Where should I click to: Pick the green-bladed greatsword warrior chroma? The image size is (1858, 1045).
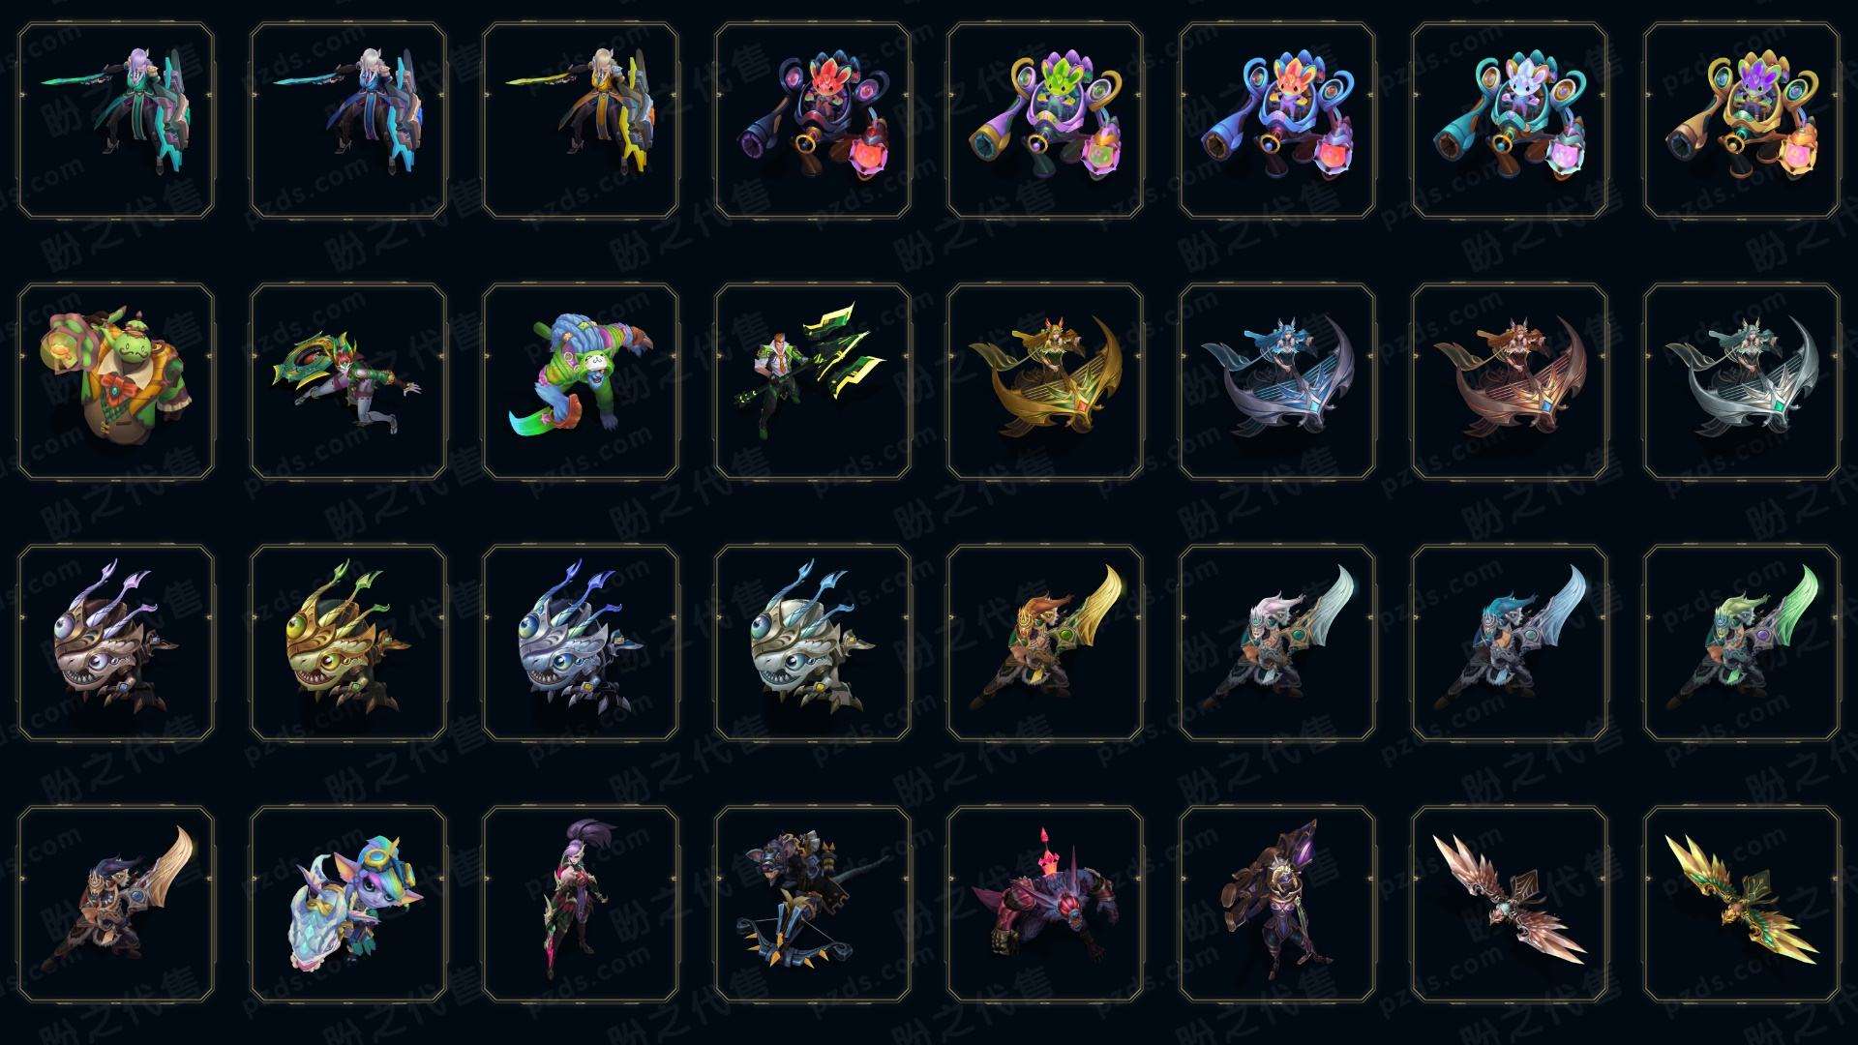pyautogui.click(x=1742, y=642)
